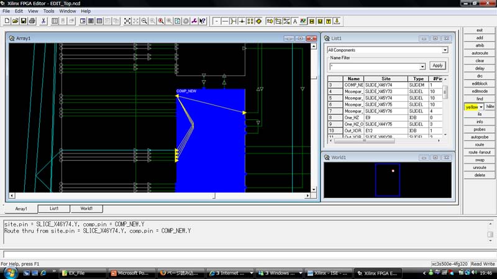
Task: Click the Array1 vertical scrollbar down arrow
Action: (314, 190)
